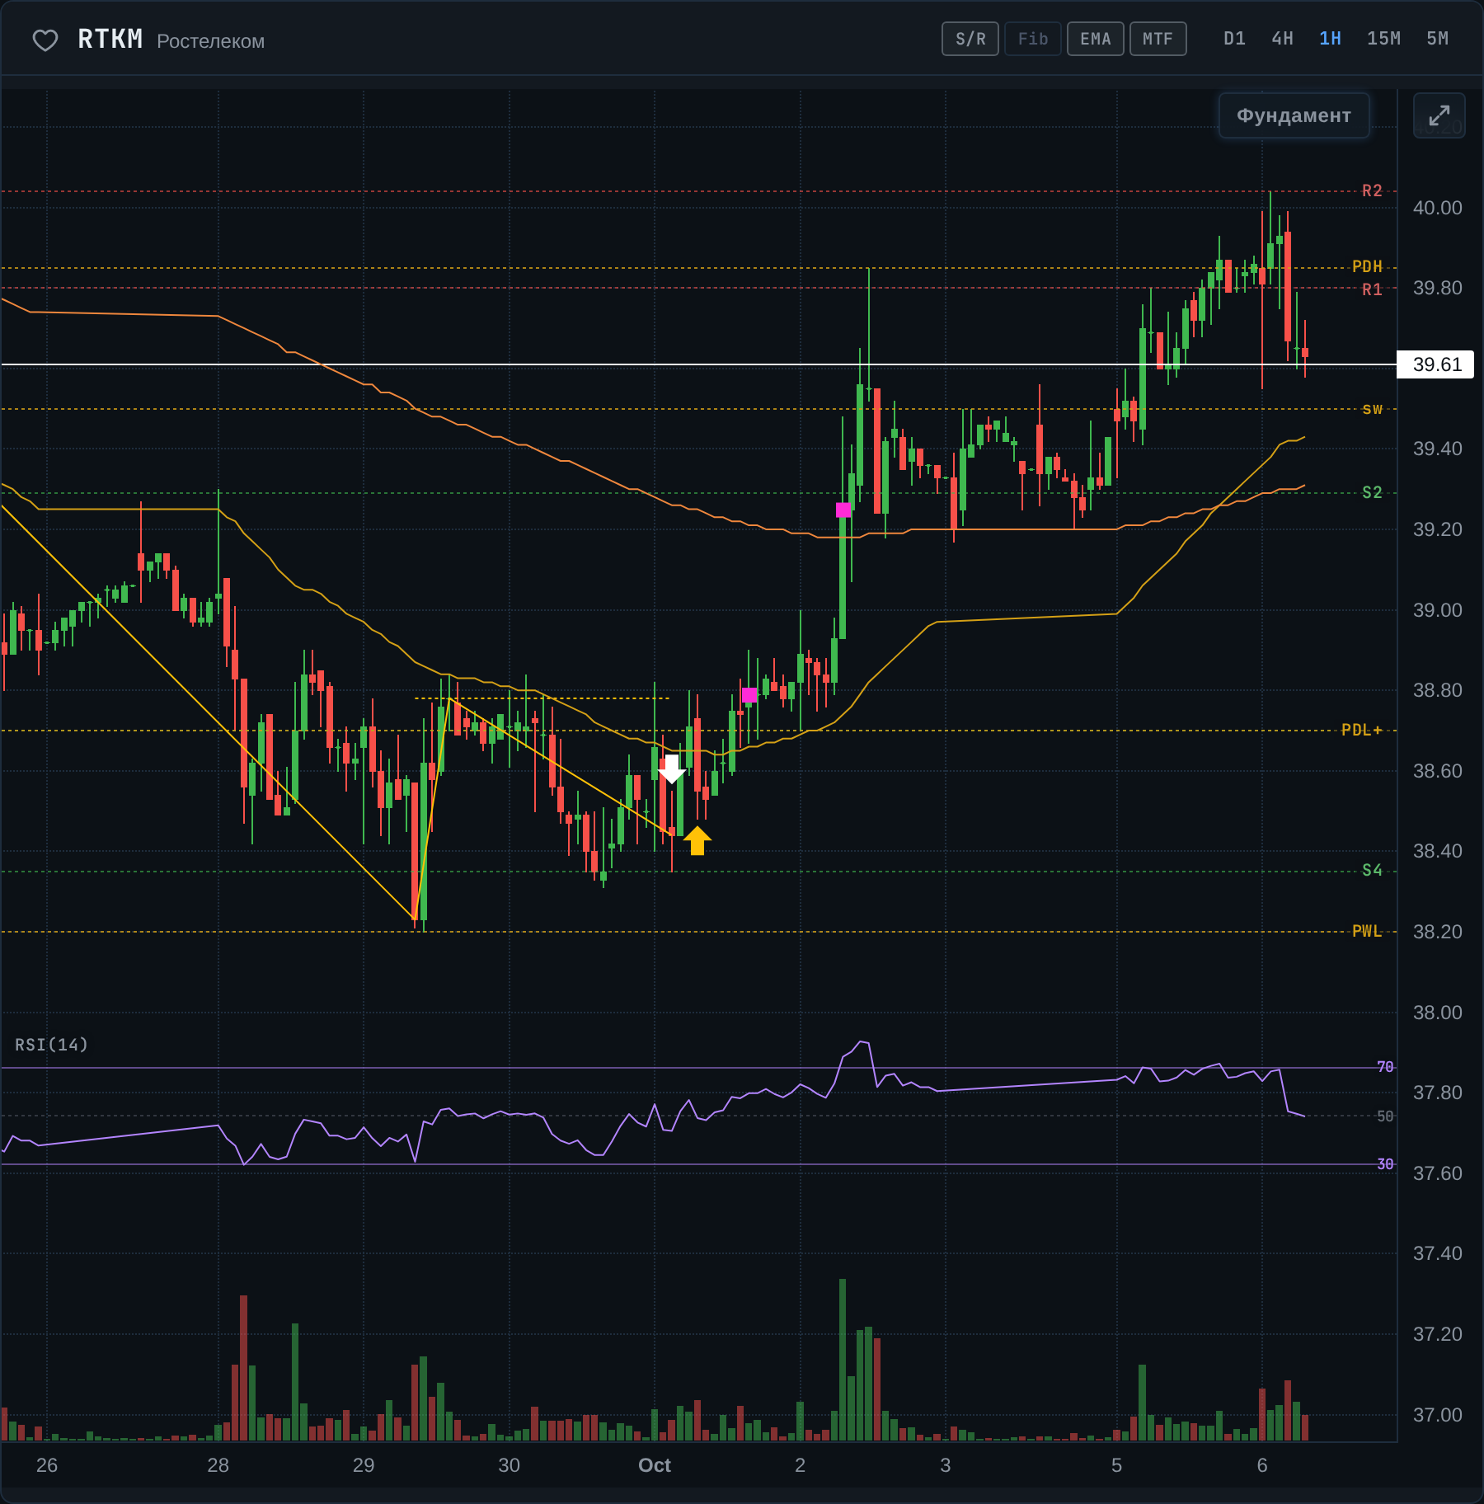Image resolution: width=1484 pixels, height=1504 pixels.
Task: Expand chart to fullscreen
Action: click(1439, 115)
